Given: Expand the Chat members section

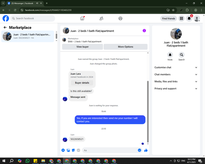Looking at the screenshot, I should pyautogui.click(x=176, y=75).
